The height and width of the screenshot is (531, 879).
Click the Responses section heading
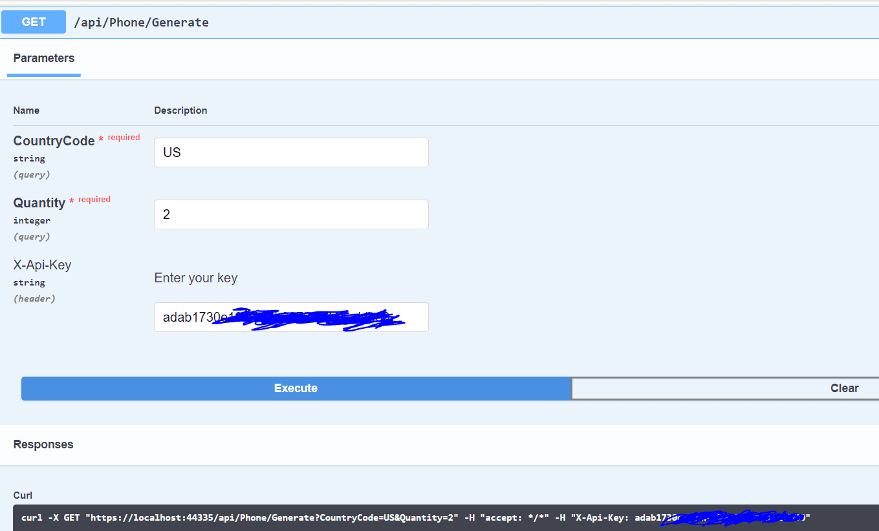[x=43, y=444]
